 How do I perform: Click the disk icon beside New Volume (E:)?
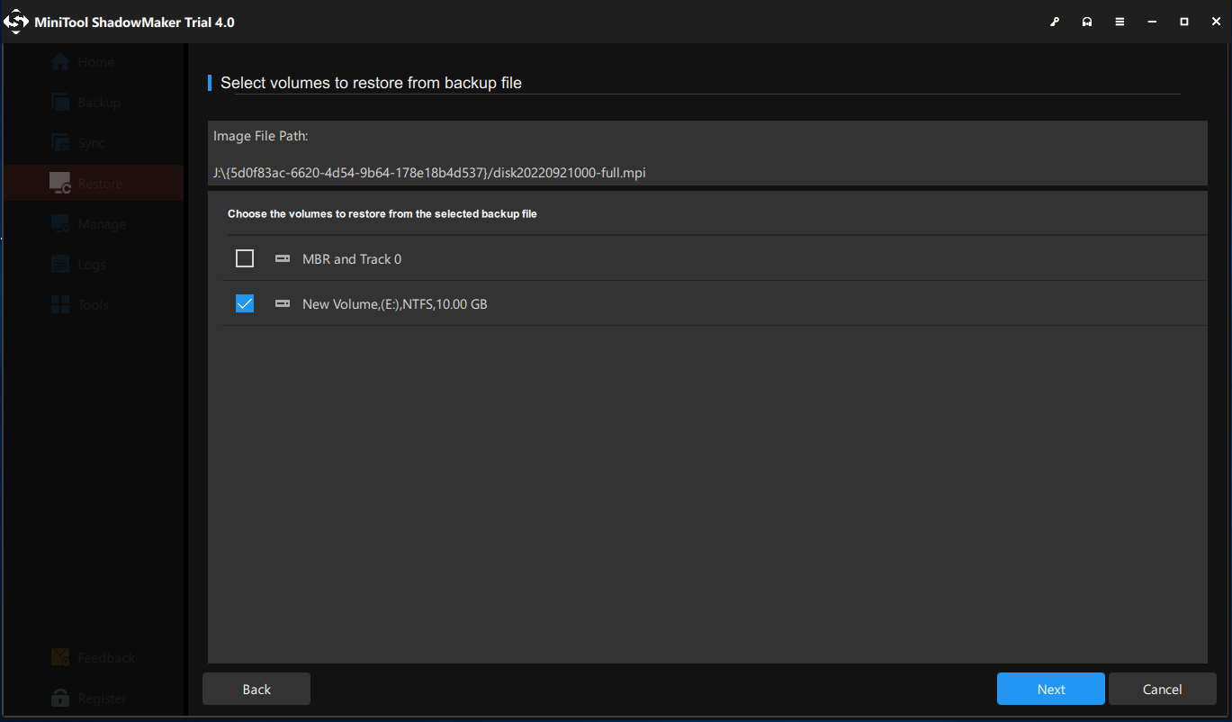283,304
